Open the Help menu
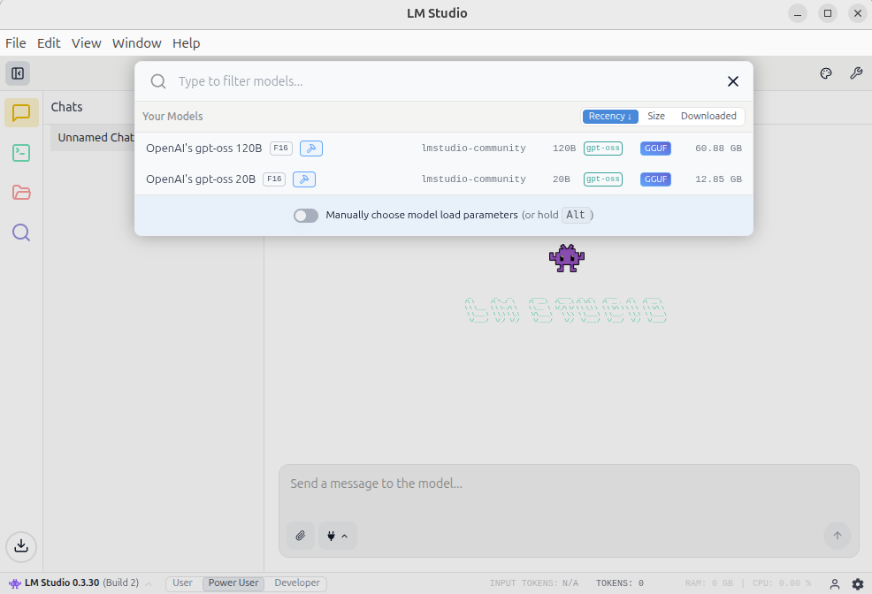The width and height of the screenshot is (872, 594). pos(186,43)
